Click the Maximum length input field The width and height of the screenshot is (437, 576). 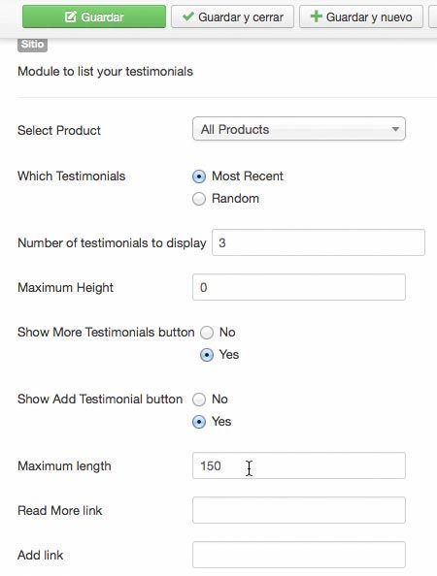point(299,465)
